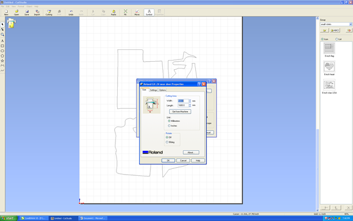Click the Open file toolbar icon
This screenshot has height=221, width=353.
pyautogui.click(x=16, y=12)
